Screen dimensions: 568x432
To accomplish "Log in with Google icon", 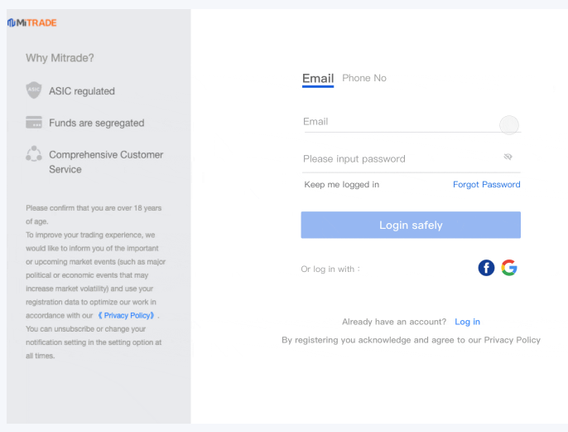I will (x=509, y=268).
